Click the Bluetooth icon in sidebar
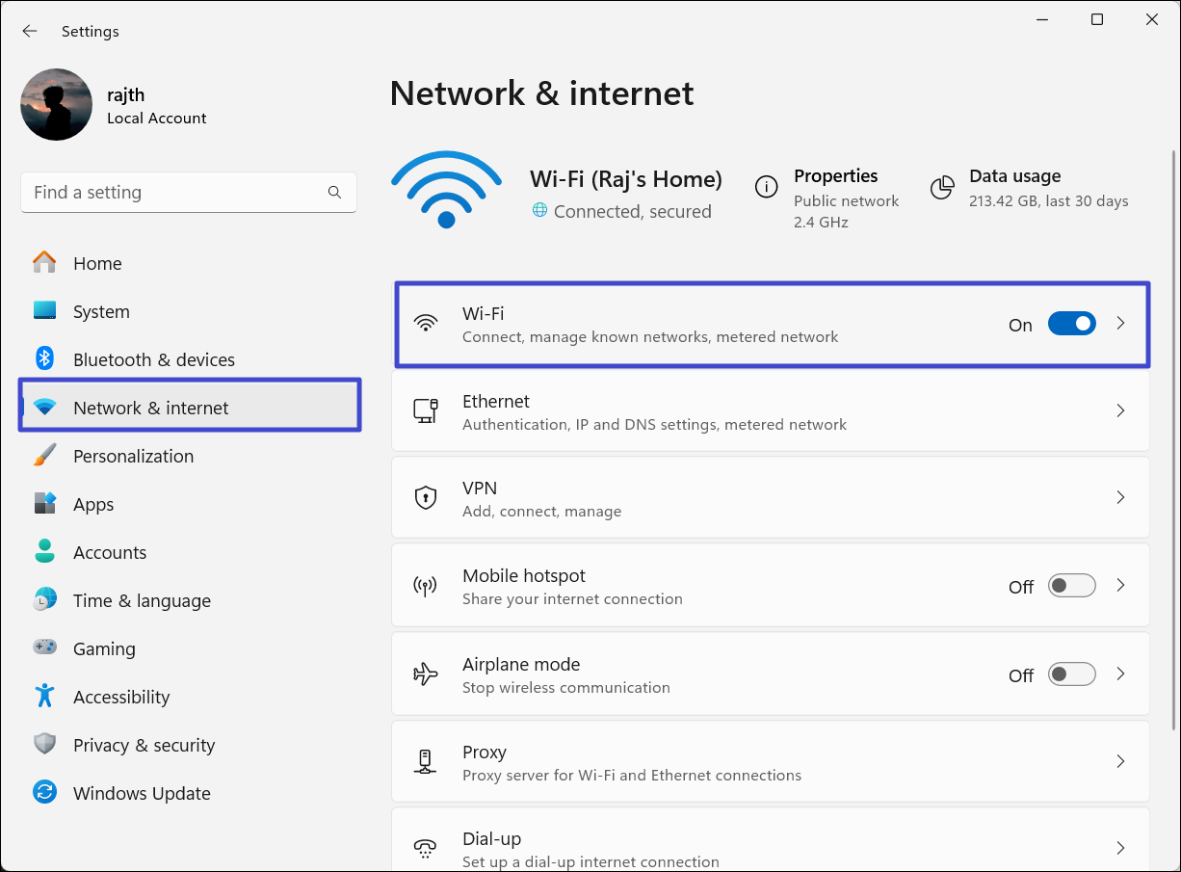This screenshot has height=872, width=1181. 44,359
